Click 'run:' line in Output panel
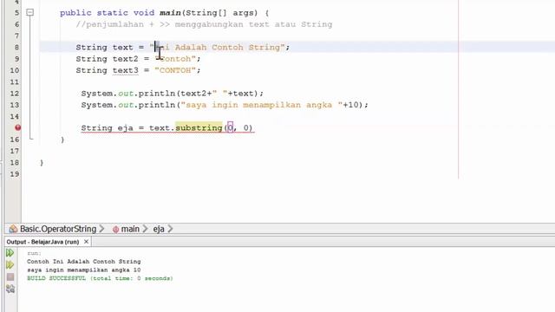Image resolution: width=555 pixels, height=312 pixels. click(35, 253)
